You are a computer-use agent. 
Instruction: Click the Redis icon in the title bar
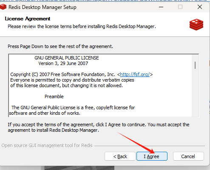[3, 7]
